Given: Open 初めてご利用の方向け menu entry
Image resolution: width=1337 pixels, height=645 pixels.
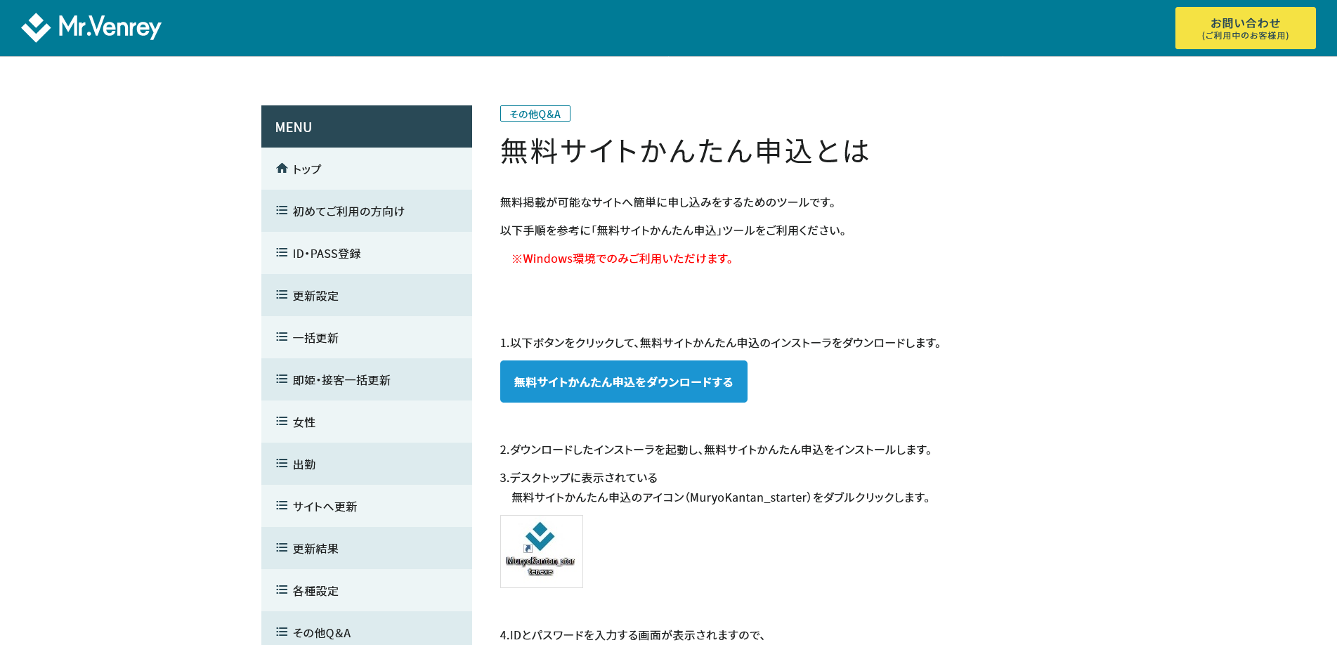Looking at the screenshot, I should point(367,211).
